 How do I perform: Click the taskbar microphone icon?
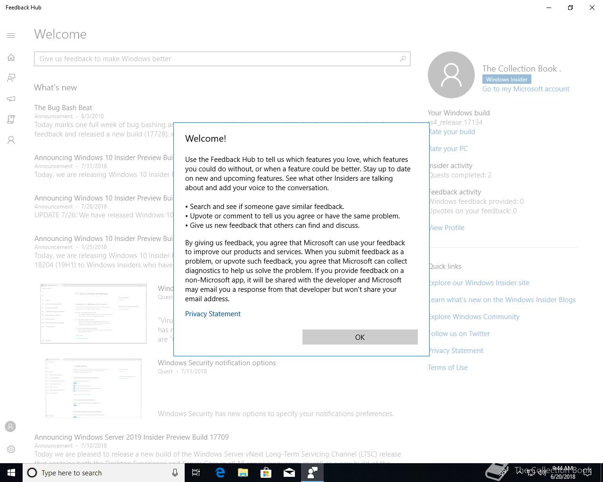[175, 473]
